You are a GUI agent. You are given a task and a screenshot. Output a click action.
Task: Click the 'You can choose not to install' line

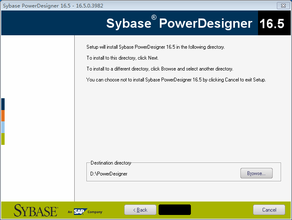click(x=176, y=80)
